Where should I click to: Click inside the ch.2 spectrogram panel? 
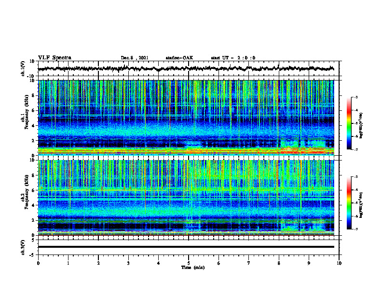tap(186, 198)
